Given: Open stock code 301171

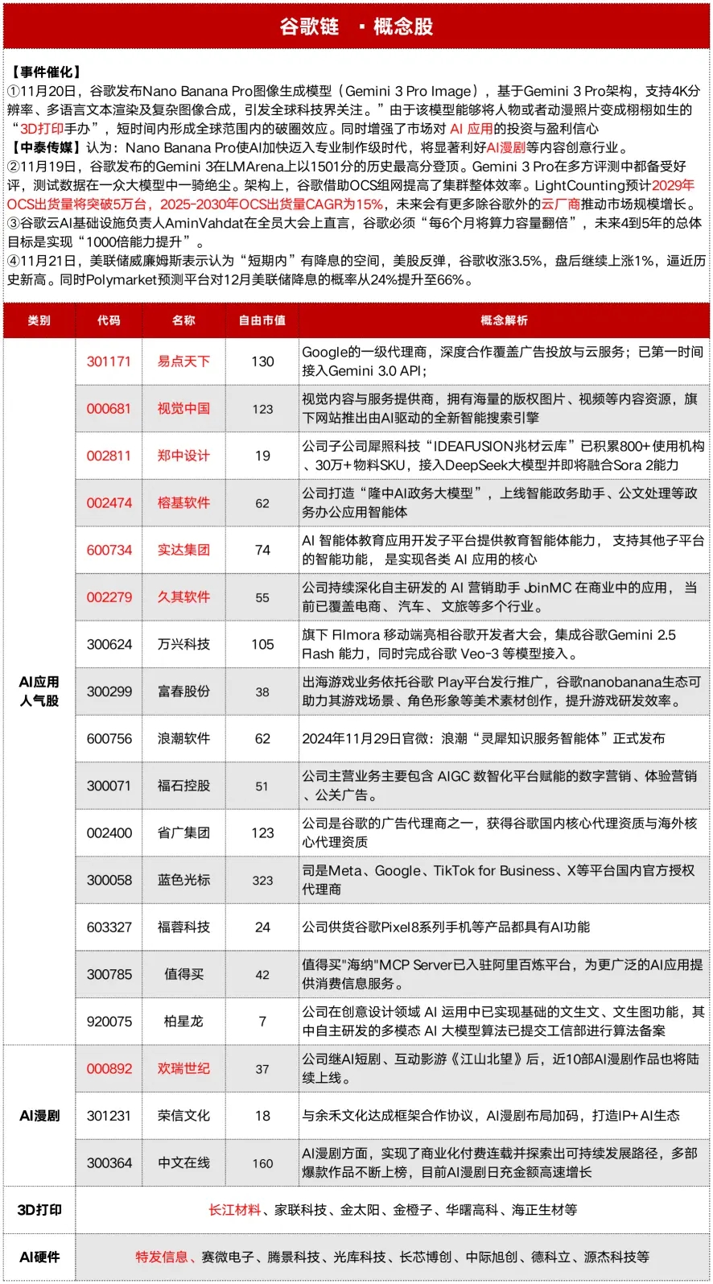Looking at the screenshot, I should tap(109, 361).
